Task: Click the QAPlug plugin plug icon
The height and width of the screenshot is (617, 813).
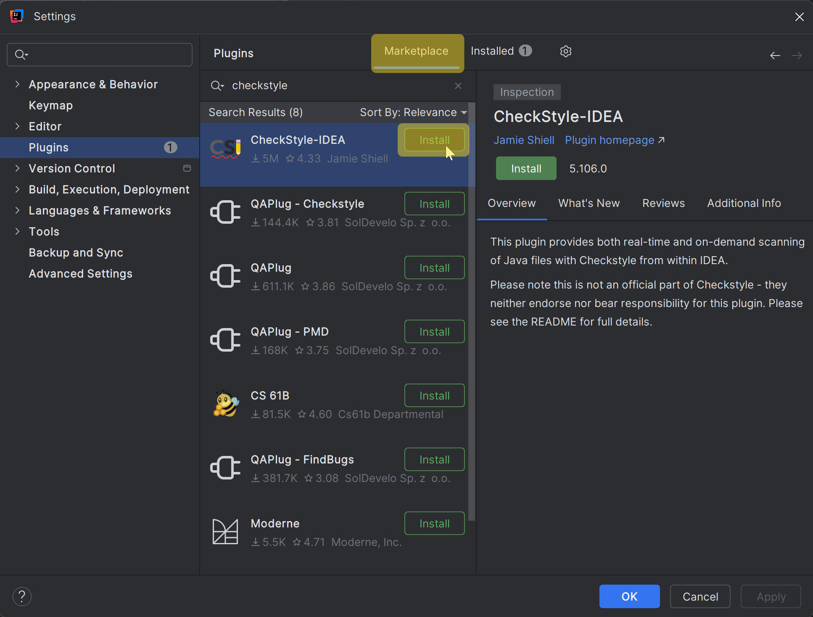Action: (225, 276)
